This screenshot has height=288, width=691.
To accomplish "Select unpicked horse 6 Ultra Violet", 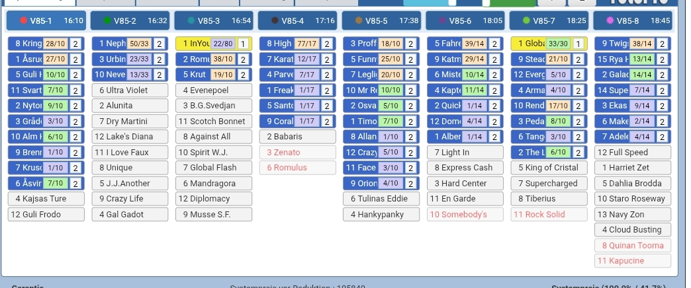I will pos(130,90).
